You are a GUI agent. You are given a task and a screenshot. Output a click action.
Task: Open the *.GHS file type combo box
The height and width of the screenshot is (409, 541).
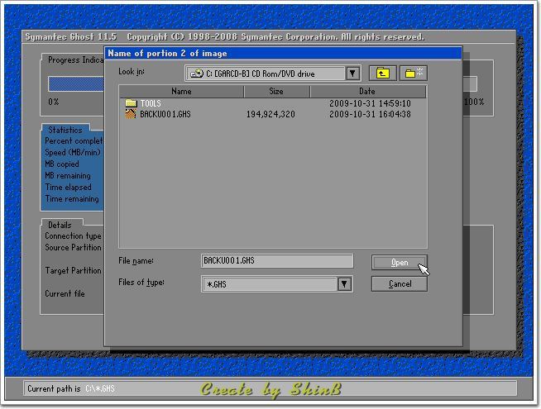[277, 284]
